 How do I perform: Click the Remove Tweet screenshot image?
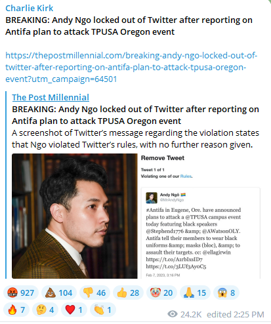coord(200,216)
